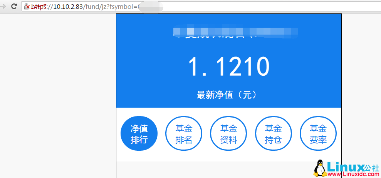Click the browser forward arrow
This screenshot has height=178, width=381.
pos(3,6)
